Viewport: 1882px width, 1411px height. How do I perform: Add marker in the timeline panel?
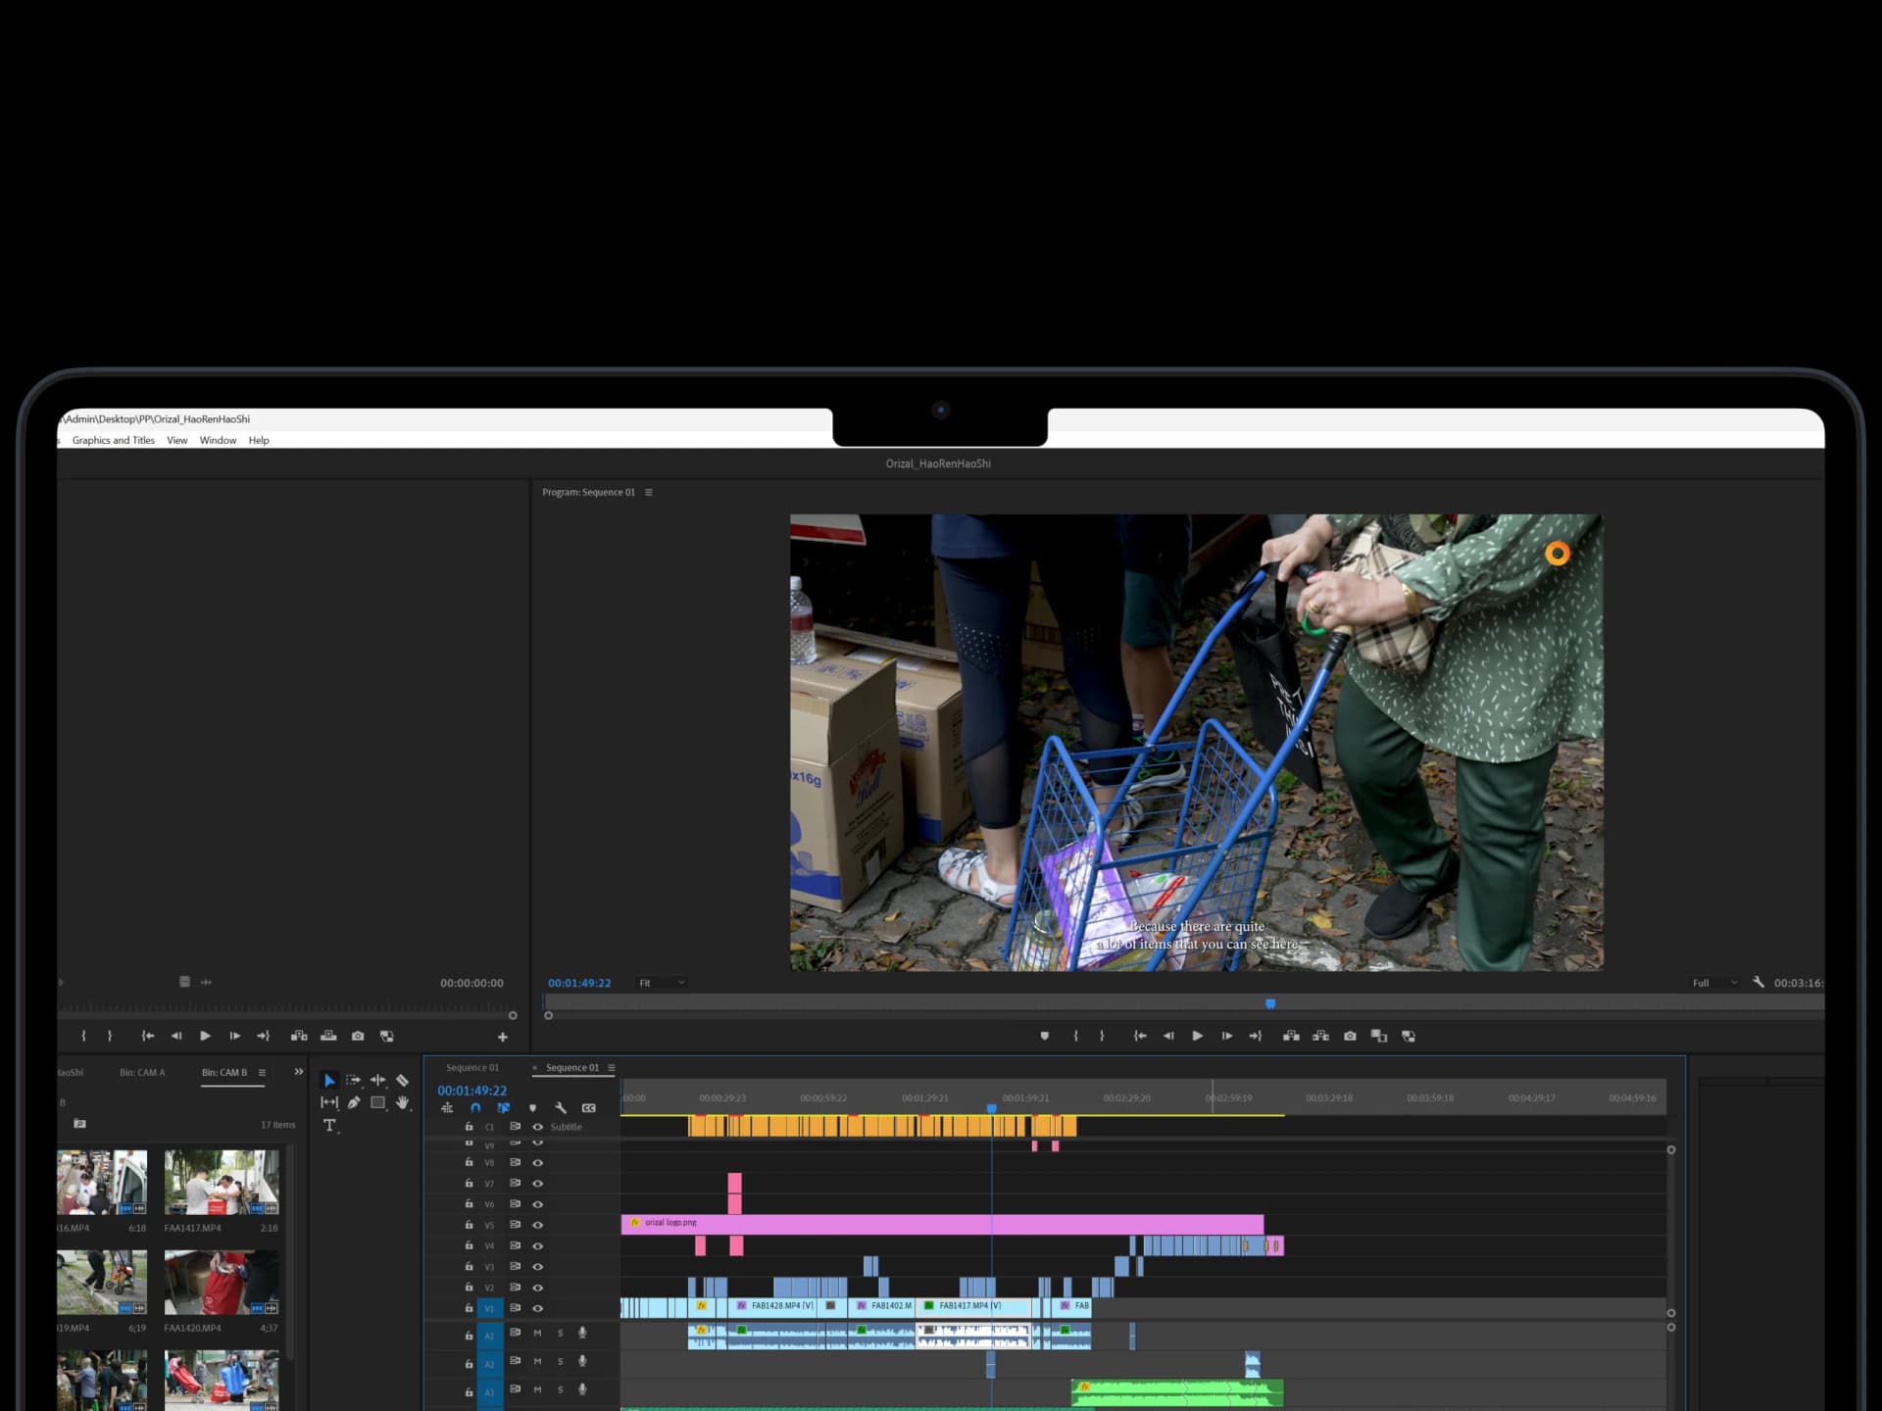pyautogui.click(x=532, y=1108)
